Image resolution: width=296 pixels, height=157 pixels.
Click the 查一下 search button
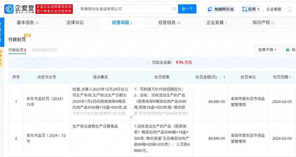pos(187,9)
